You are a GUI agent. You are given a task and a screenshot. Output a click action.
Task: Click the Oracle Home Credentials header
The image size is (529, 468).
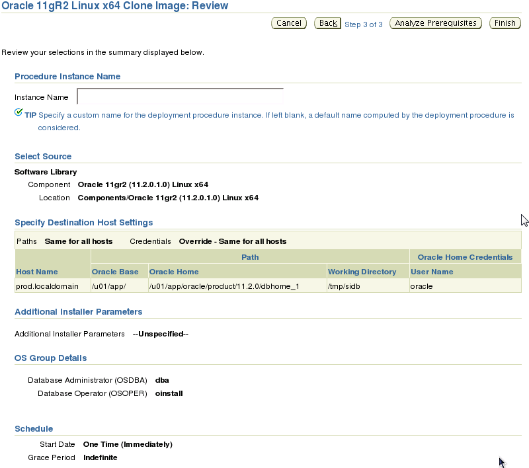coord(465,257)
